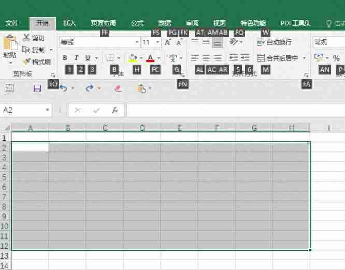The height and width of the screenshot is (270, 345).
Task: Open the font size dropdown
Action: coord(157,42)
